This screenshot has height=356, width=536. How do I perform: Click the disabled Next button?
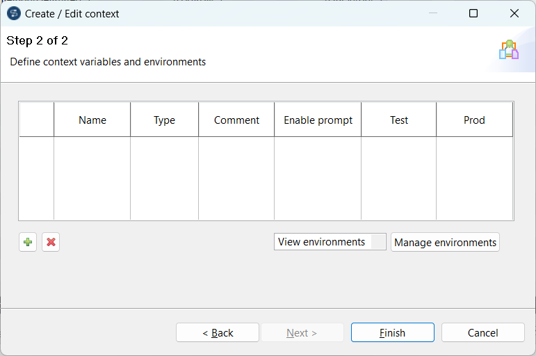click(302, 332)
